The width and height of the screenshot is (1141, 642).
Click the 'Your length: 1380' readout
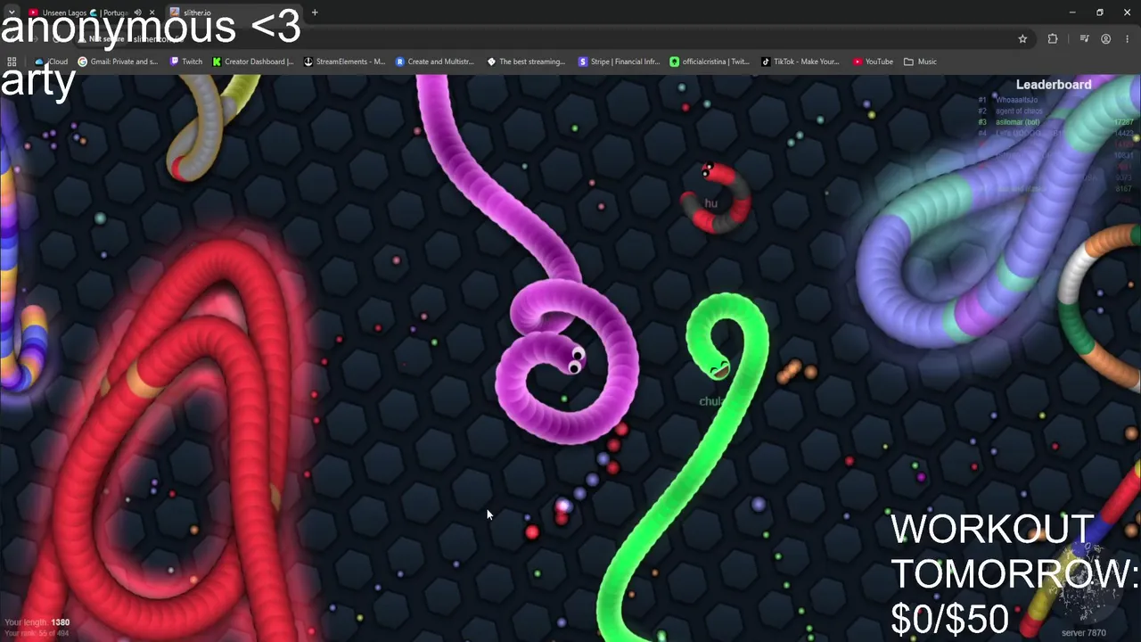37,622
